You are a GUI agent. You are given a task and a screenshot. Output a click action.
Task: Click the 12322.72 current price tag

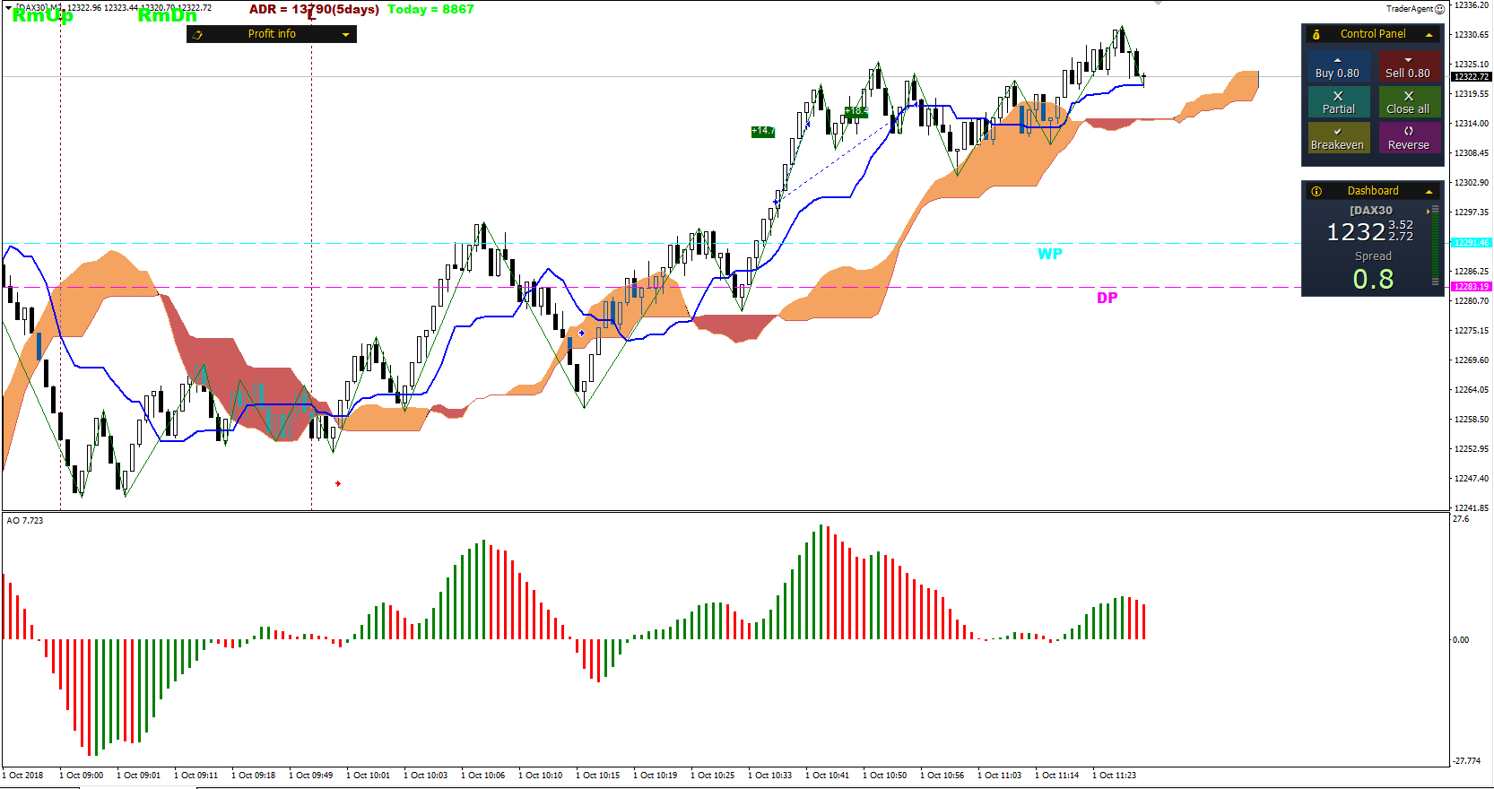point(1471,77)
